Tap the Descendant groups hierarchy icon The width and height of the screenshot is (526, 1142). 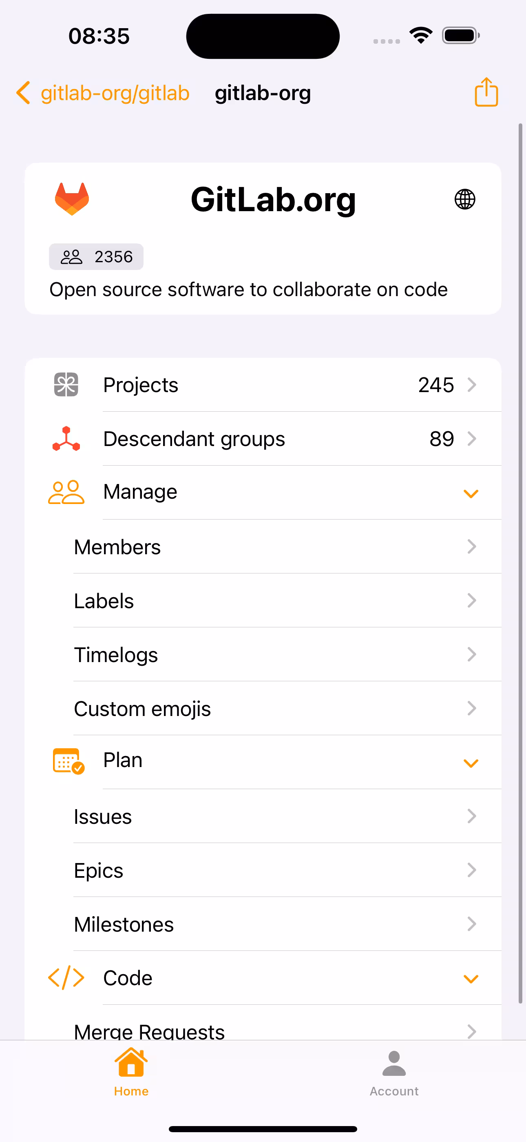click(x=66, y=438)
